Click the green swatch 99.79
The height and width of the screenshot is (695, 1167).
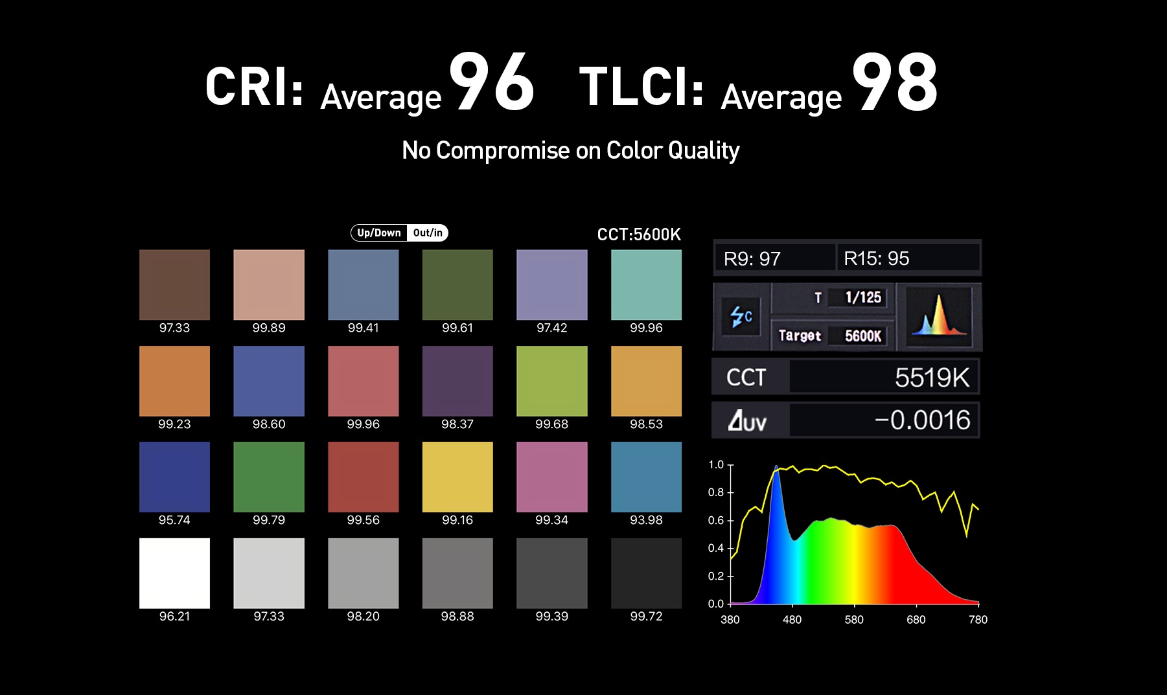click(x=269, y=477)
